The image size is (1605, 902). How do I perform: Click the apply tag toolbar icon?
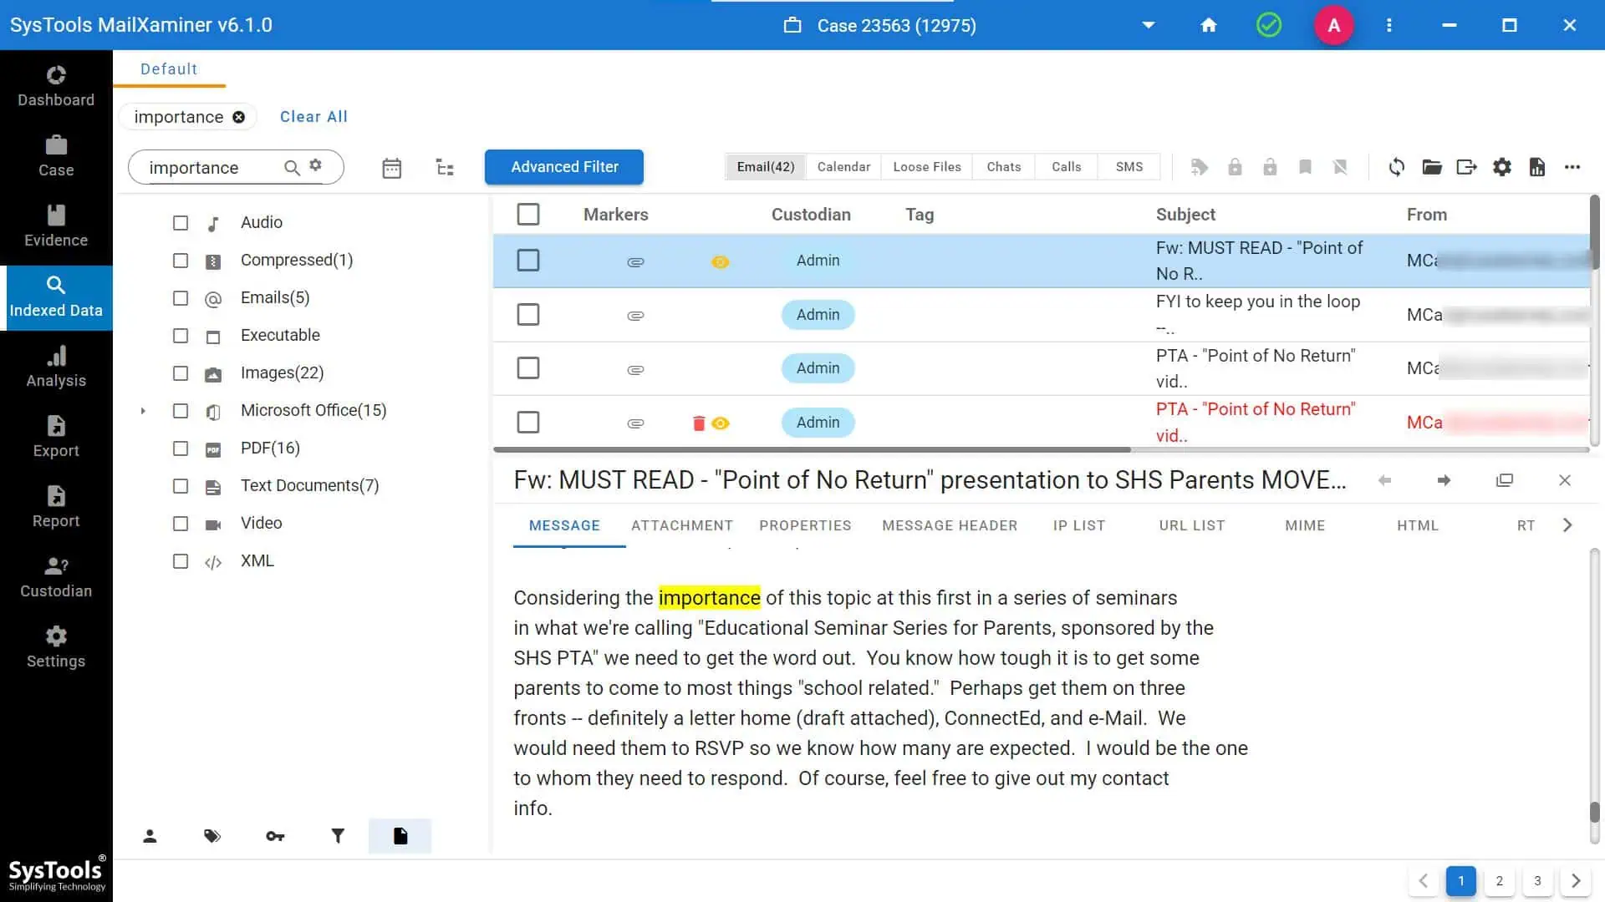1200,167
